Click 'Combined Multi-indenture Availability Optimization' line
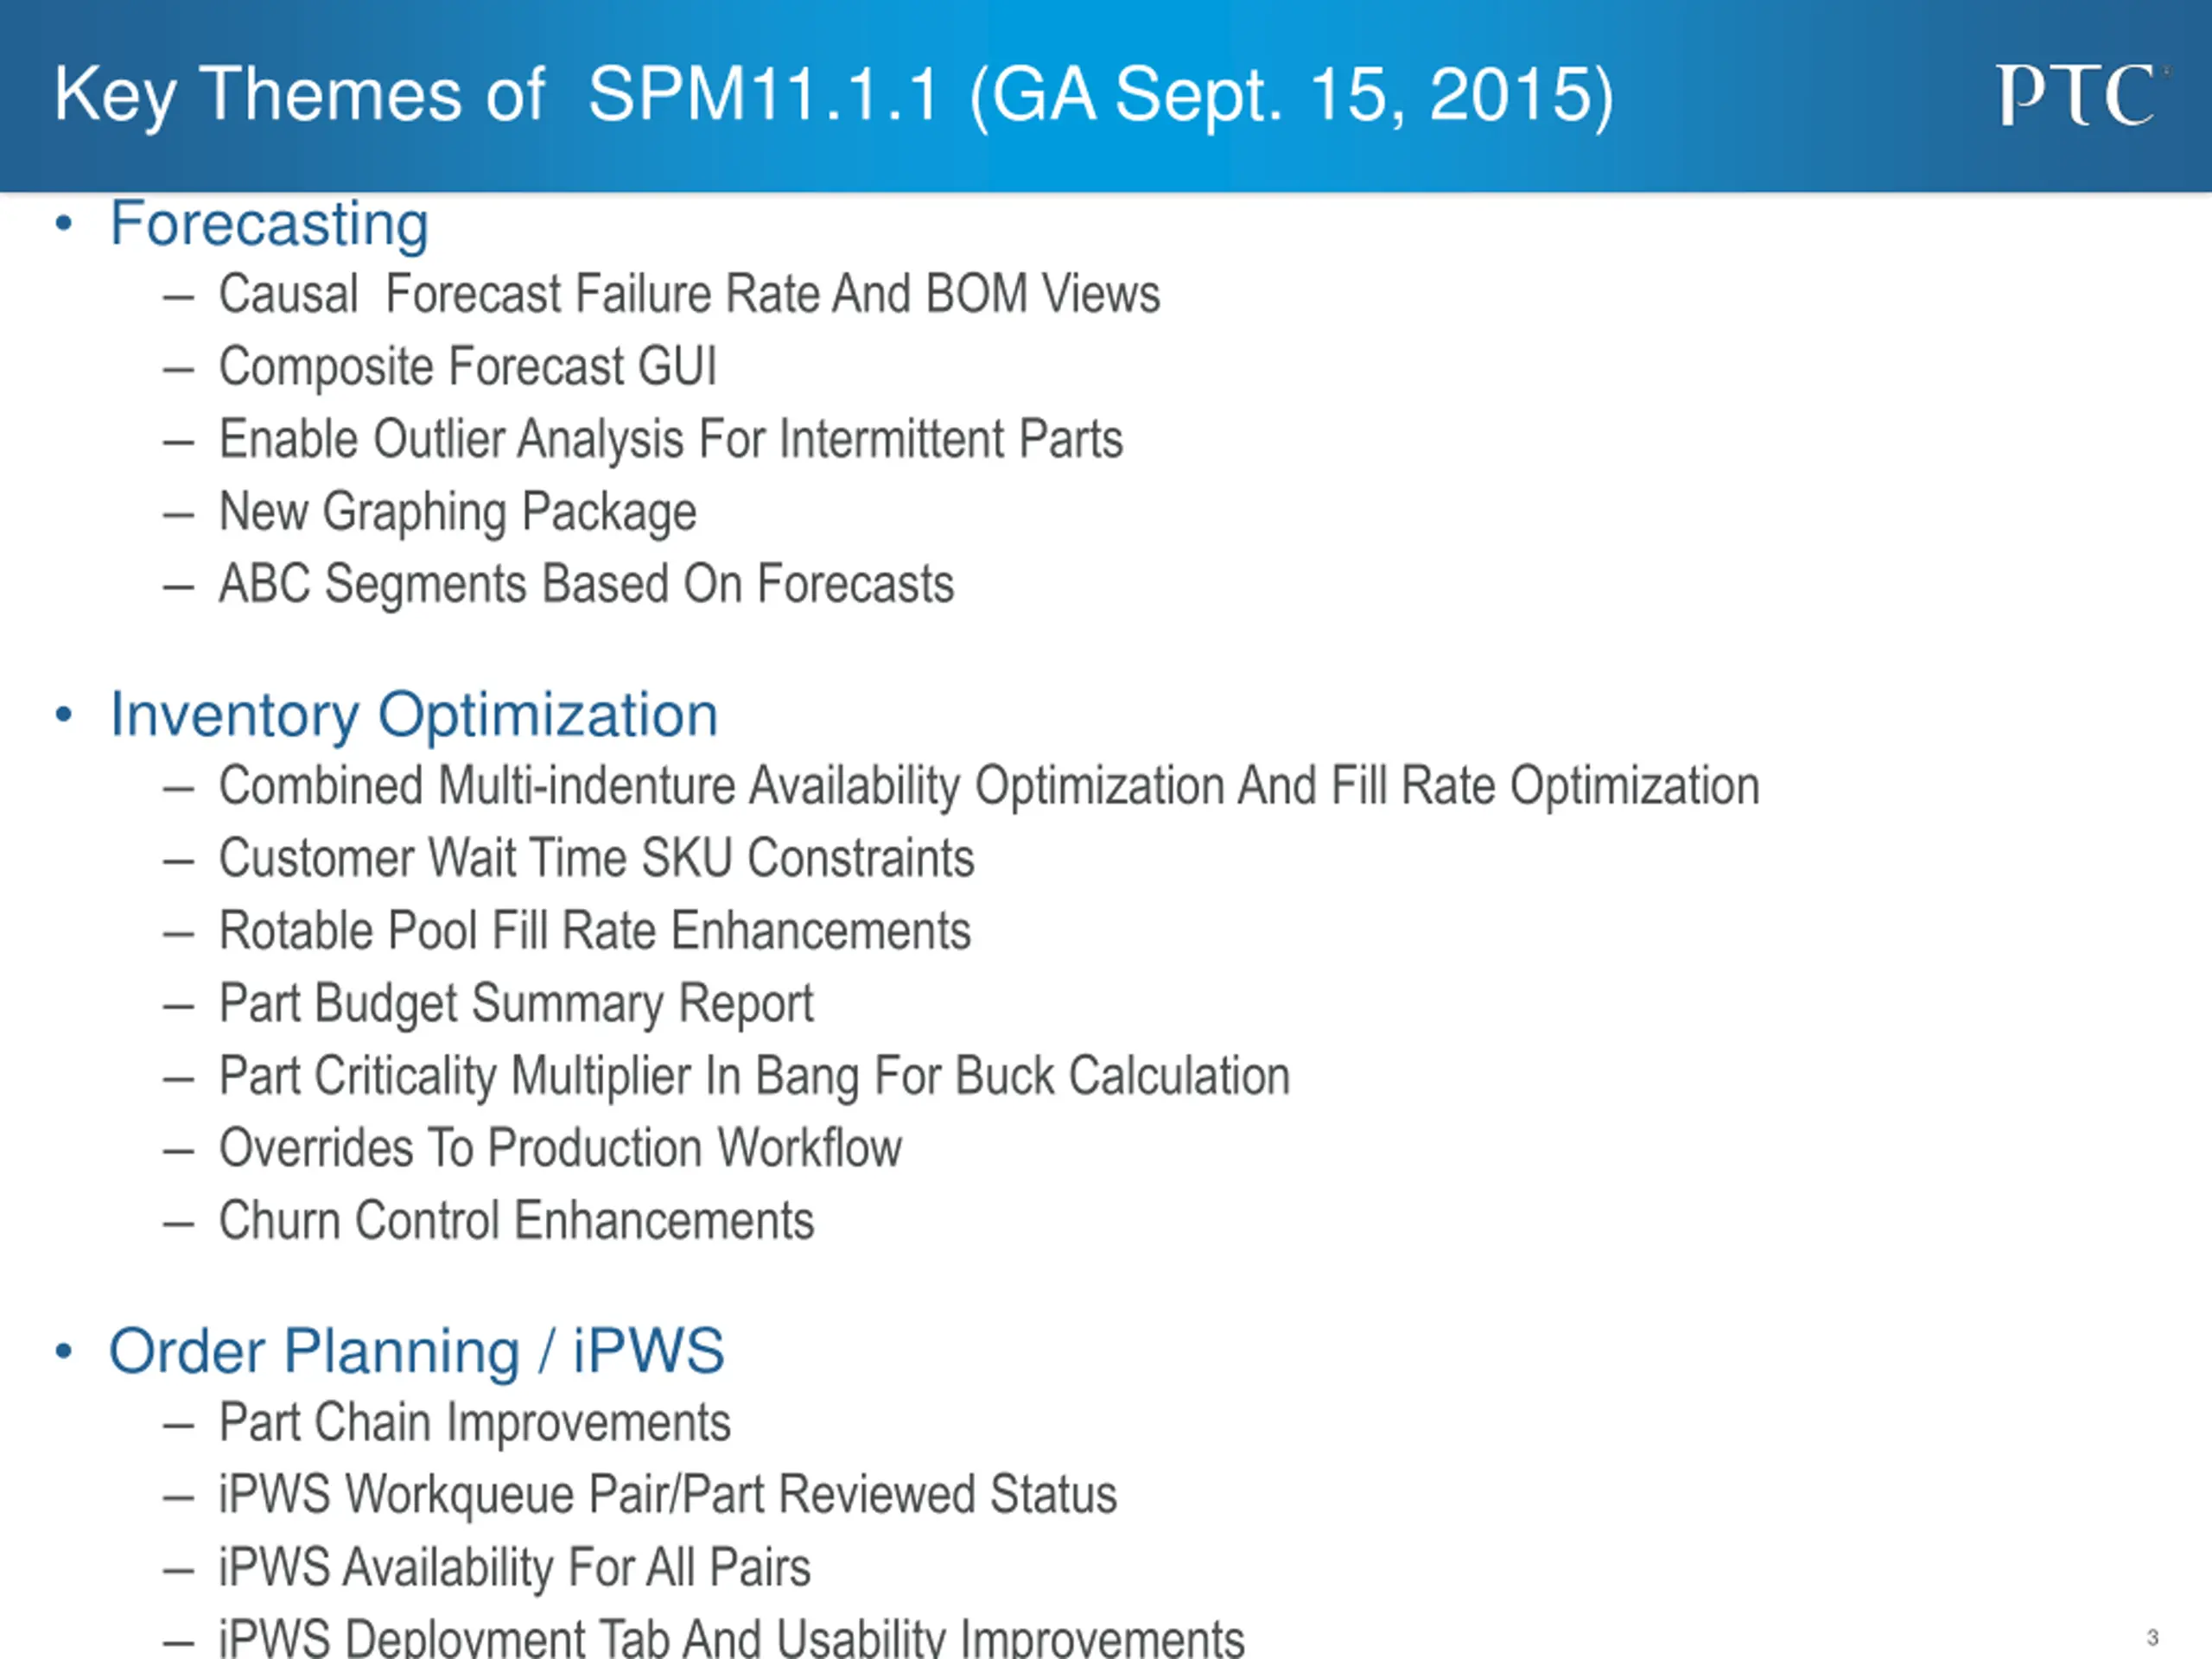The height and width of the screenshot is (1659, 2212). click(x=989, y=786)
